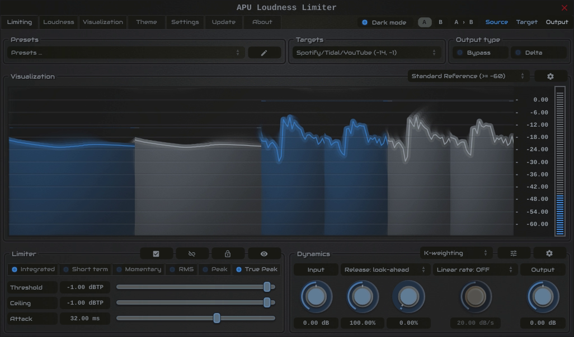Click the Input gain knob
The height and width of the screenshot is (337, 574).
click(316, 297)
